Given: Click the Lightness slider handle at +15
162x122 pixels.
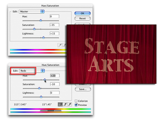Looking at the screenshot, I should (43, 37).
